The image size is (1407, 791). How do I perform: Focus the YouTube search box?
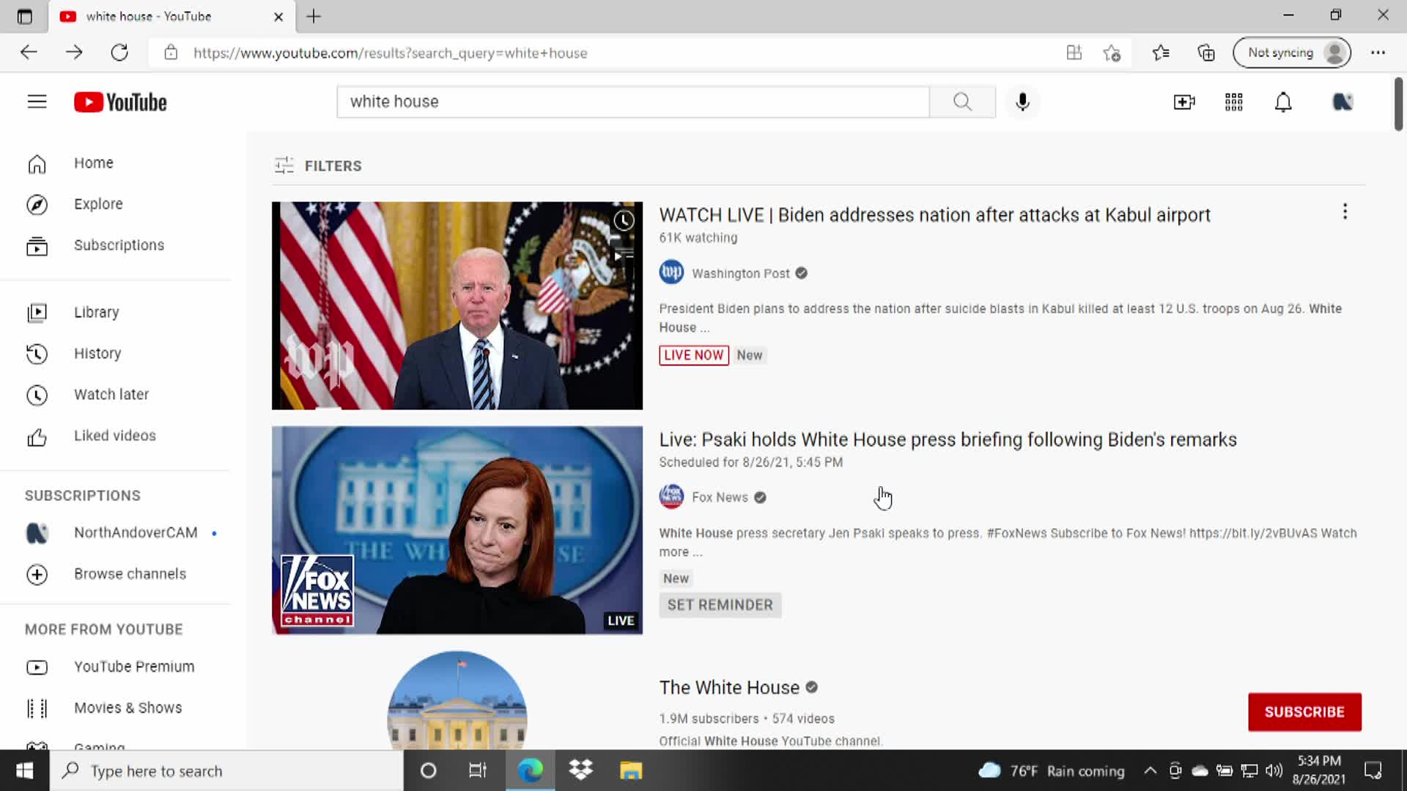633,102
